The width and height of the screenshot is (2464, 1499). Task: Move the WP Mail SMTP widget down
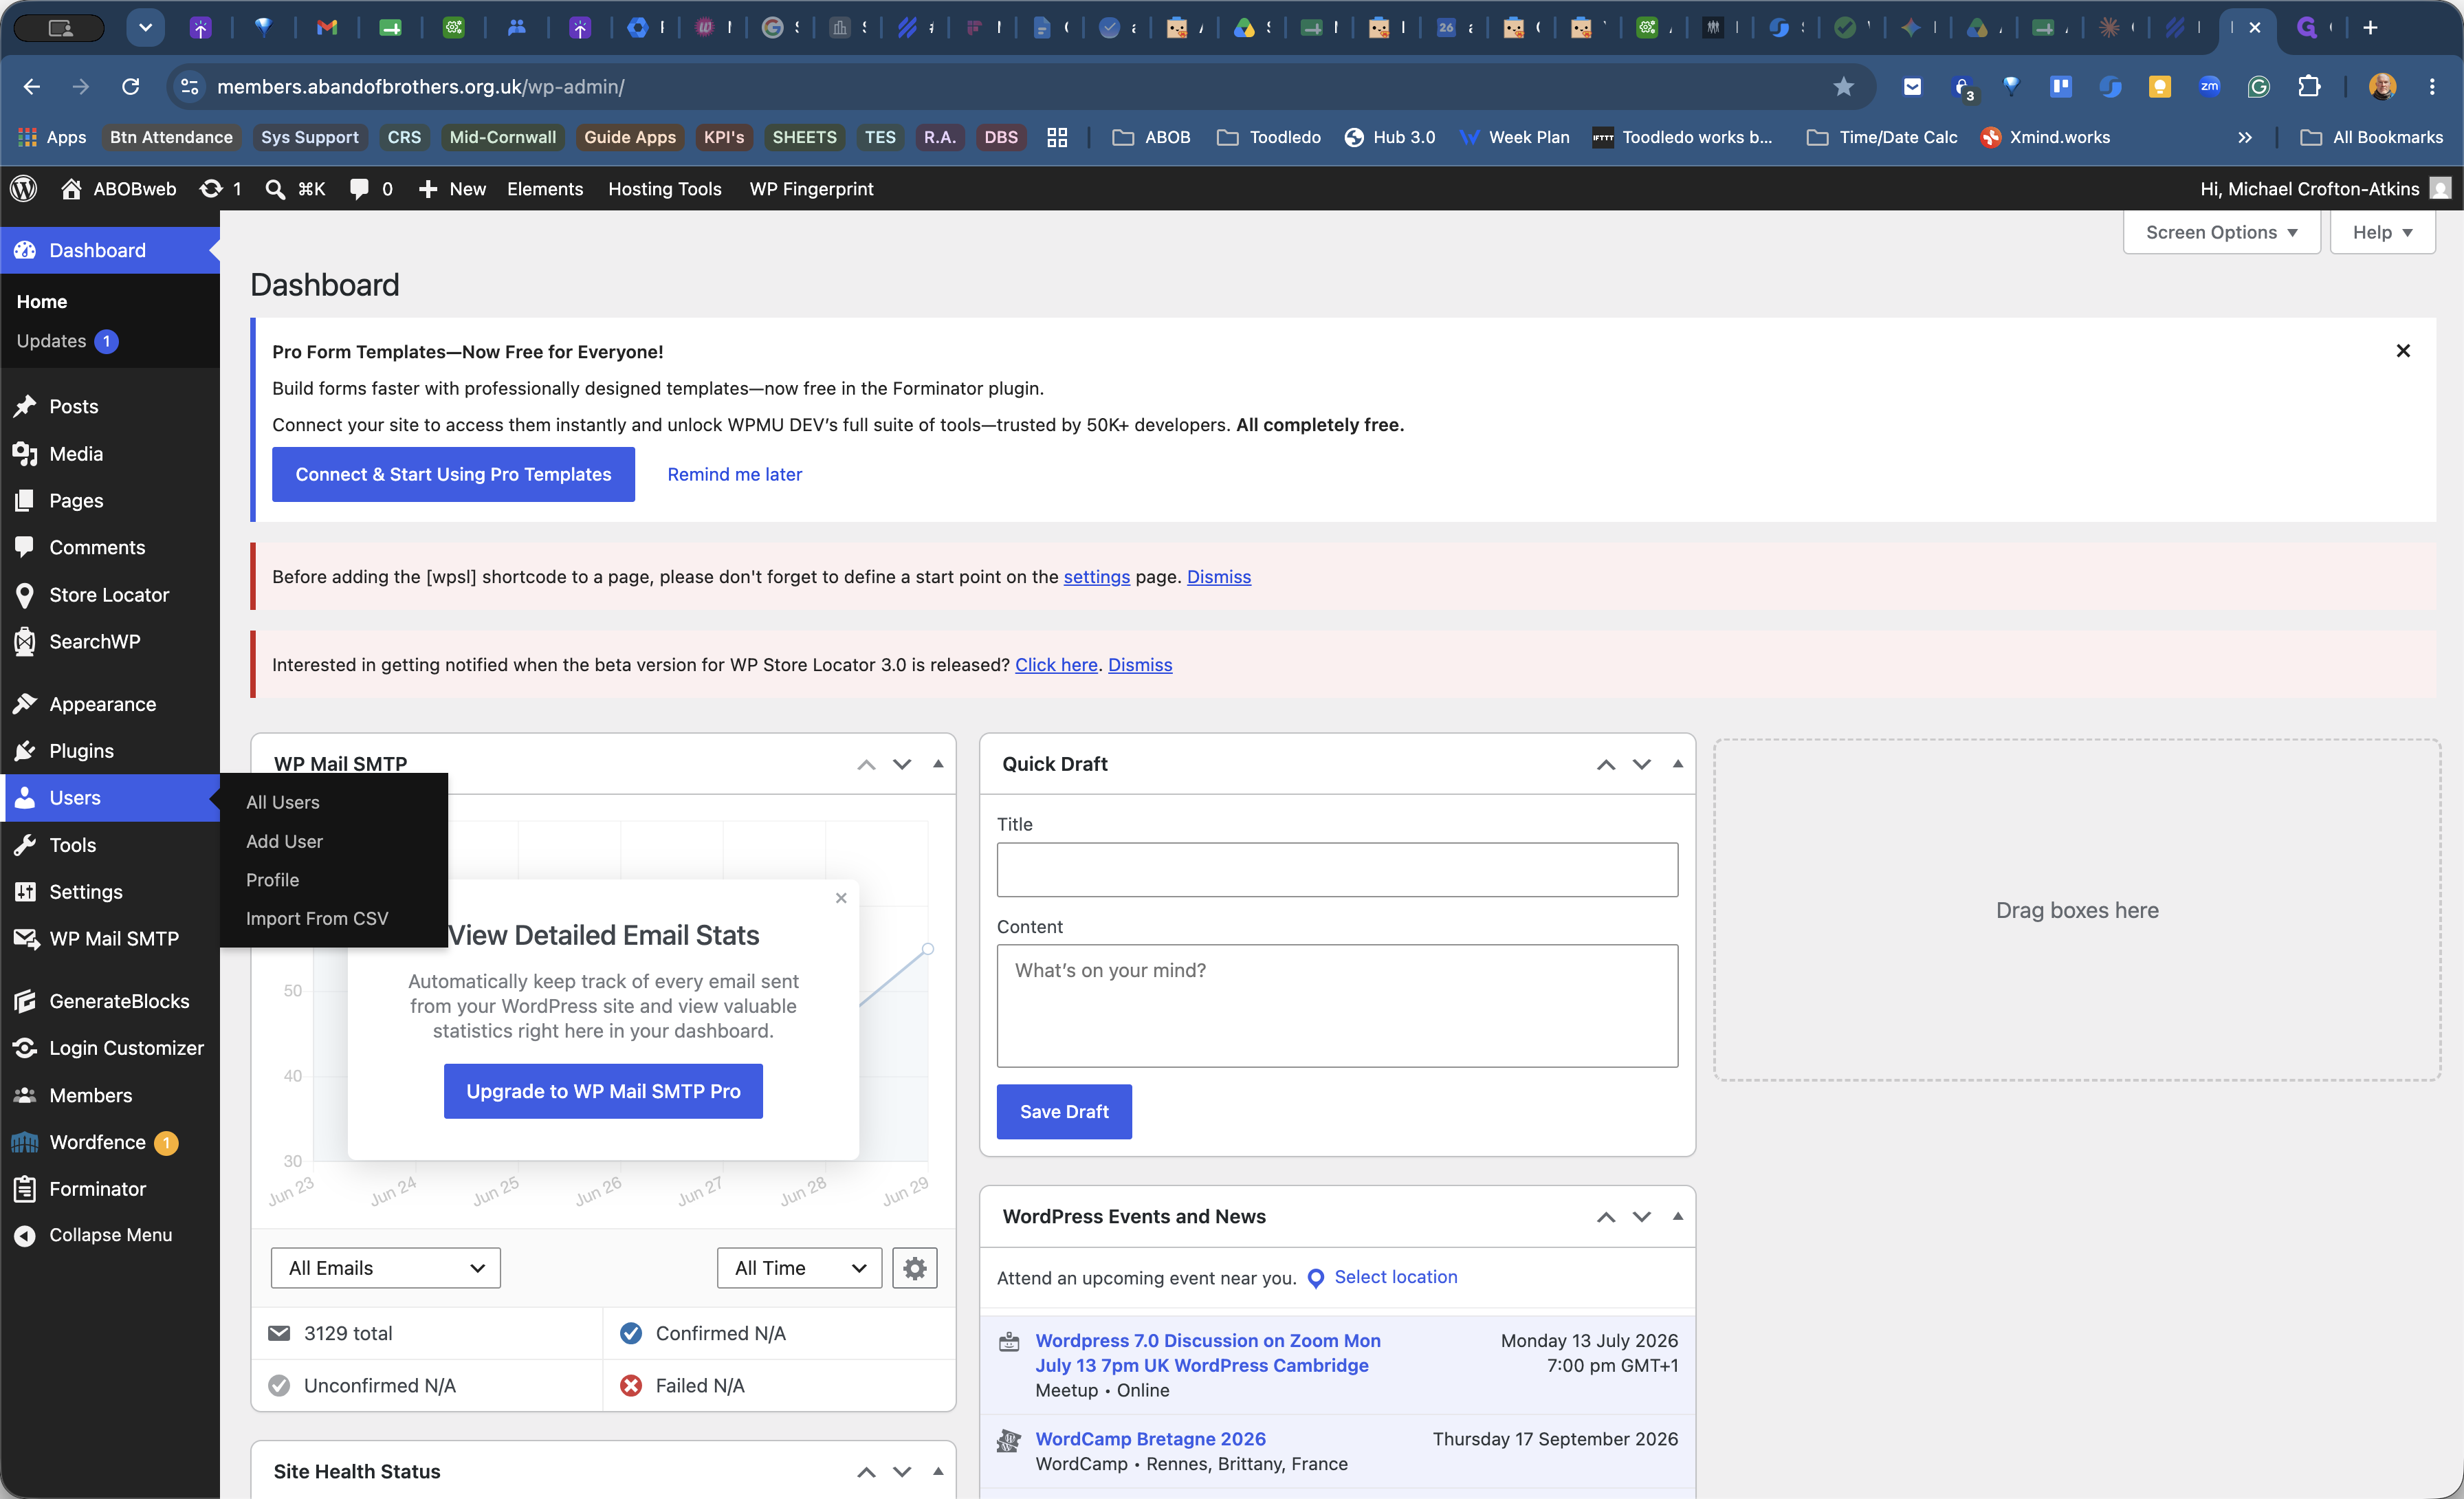(x=902, y=764)
